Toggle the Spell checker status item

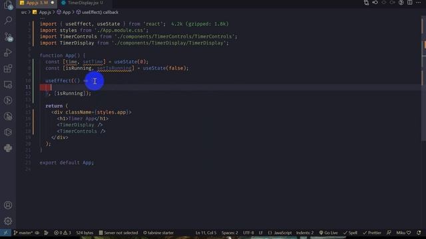(x=351, y=233)
